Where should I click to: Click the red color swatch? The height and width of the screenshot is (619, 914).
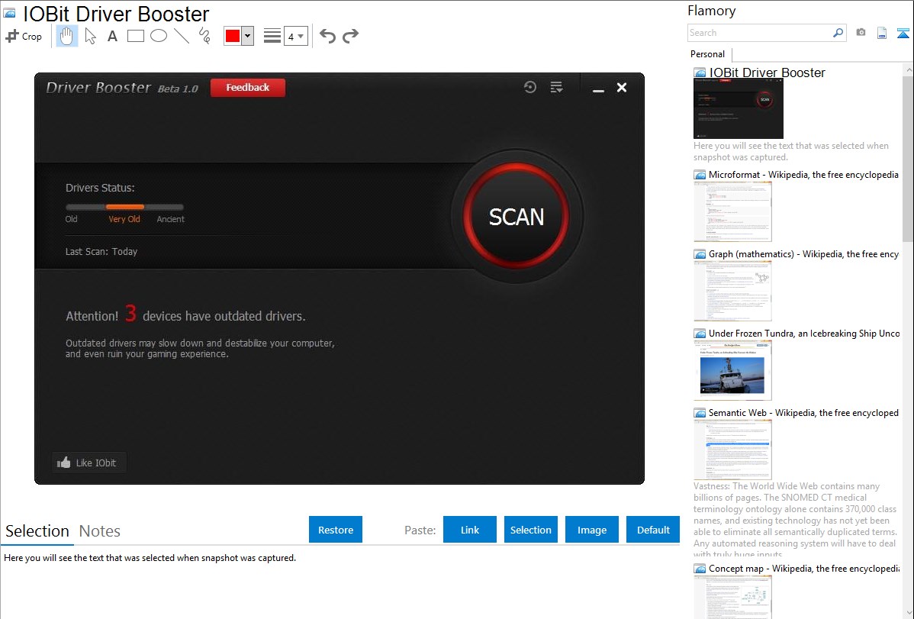(233, 36)
